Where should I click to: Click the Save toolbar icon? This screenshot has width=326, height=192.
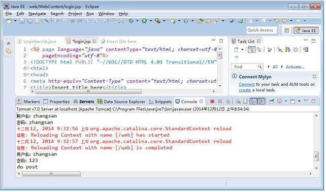pyautogui.click(x=22, y=21)
